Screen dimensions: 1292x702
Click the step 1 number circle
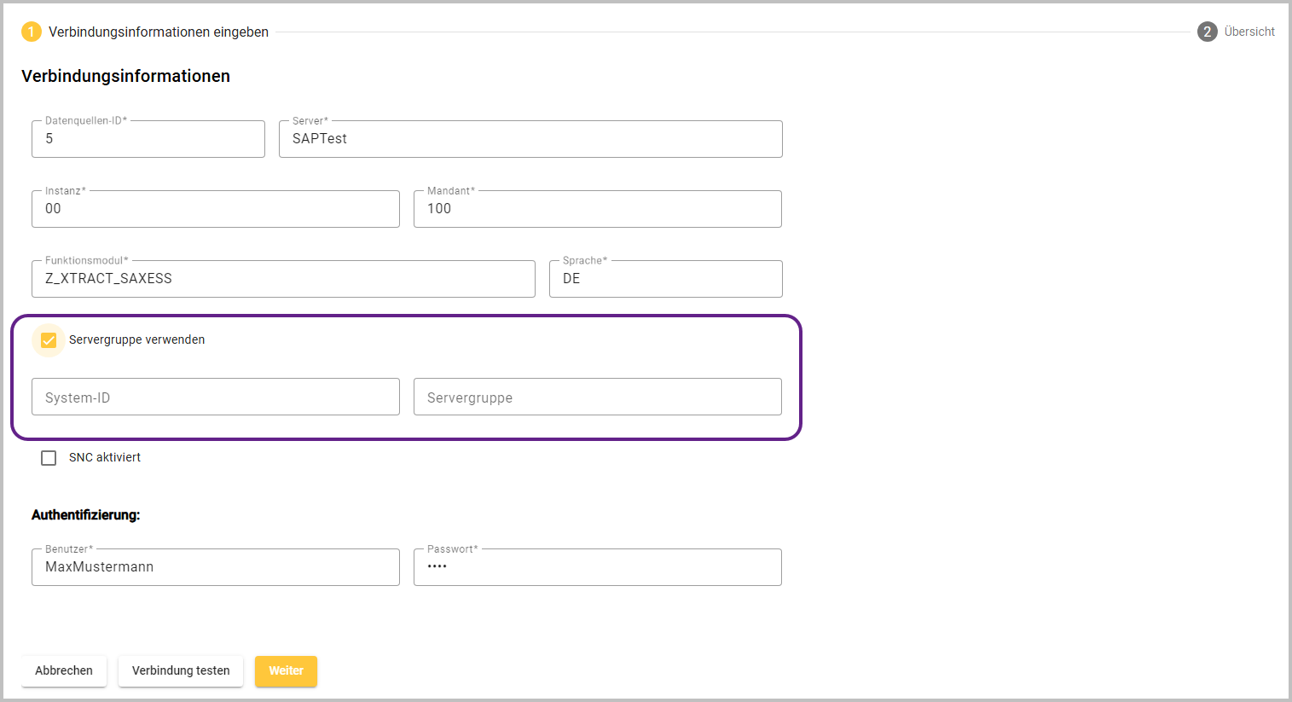point(31,32)
